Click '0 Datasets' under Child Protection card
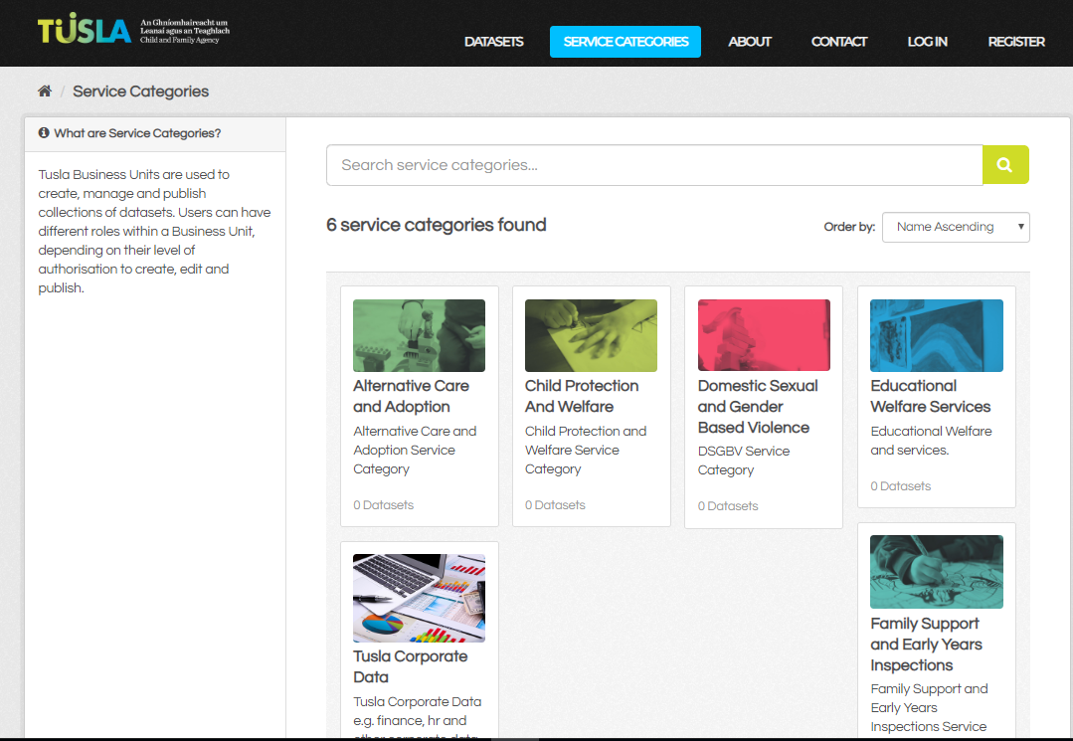This screenshot has height=741, width=1073. [x=555, y=505]
